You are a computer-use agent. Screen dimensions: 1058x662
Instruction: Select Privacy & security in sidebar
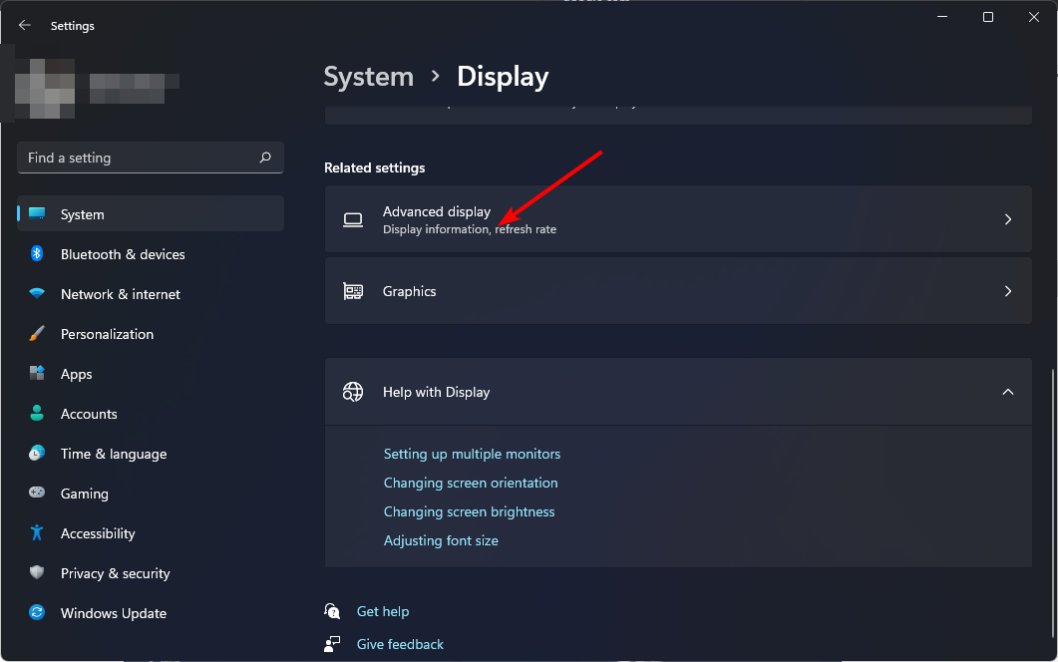pos(115,573)
